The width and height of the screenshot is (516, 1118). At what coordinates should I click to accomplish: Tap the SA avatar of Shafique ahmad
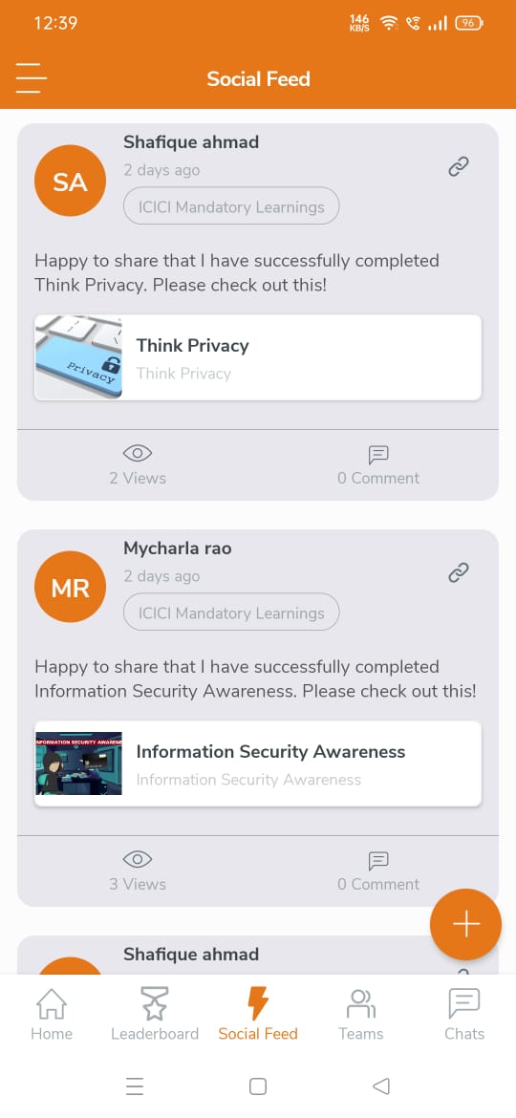click(x=70, y=181)
